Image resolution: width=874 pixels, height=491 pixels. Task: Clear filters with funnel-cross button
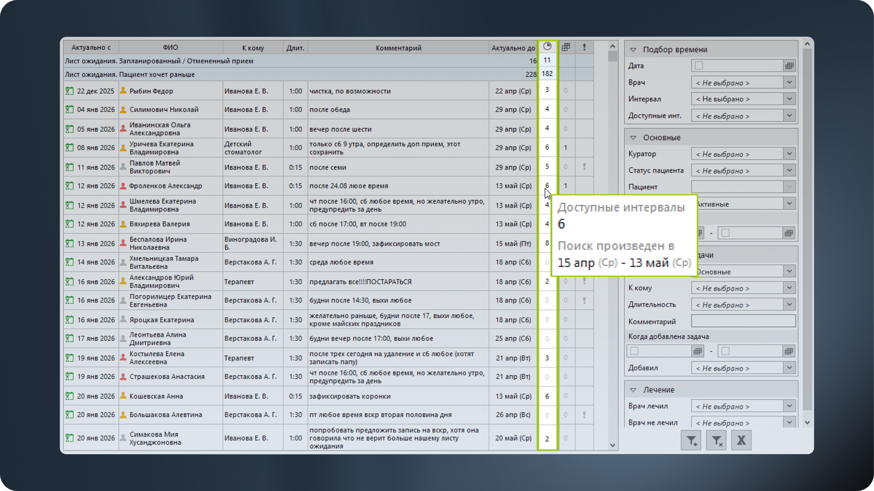tap(716, 440)
